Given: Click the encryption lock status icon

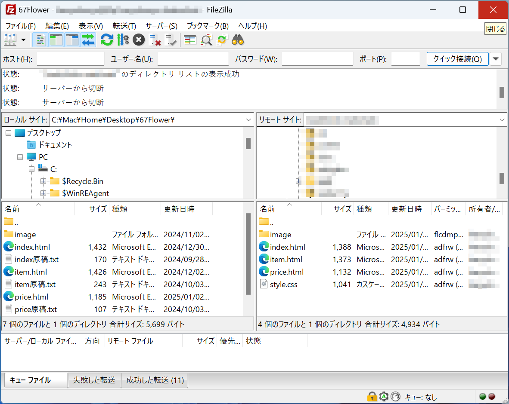Looking at the screenshot, I should (372, 397).
